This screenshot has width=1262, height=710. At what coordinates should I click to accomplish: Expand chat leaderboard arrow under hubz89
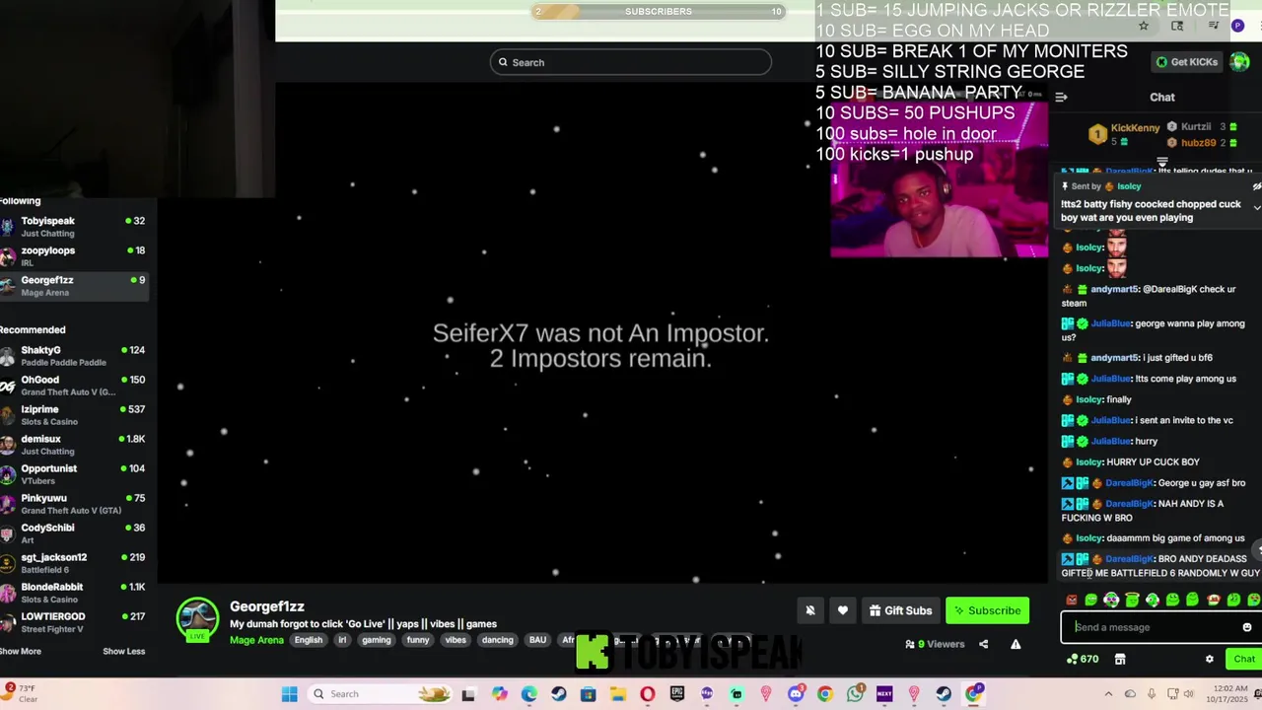(x=1162, y=162)
